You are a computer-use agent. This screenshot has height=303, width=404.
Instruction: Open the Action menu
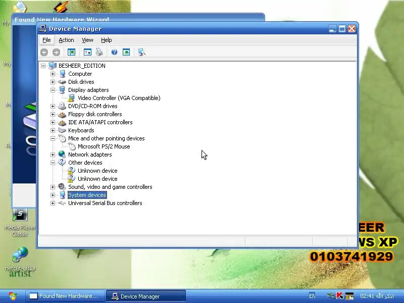click(66, 40)
